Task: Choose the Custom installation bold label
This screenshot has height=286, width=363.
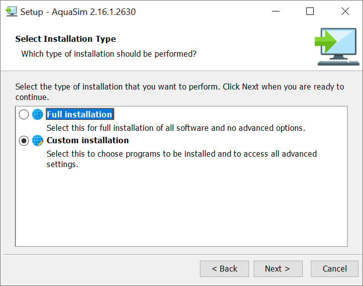Action: pyautogui.click(x=88, y=140)
